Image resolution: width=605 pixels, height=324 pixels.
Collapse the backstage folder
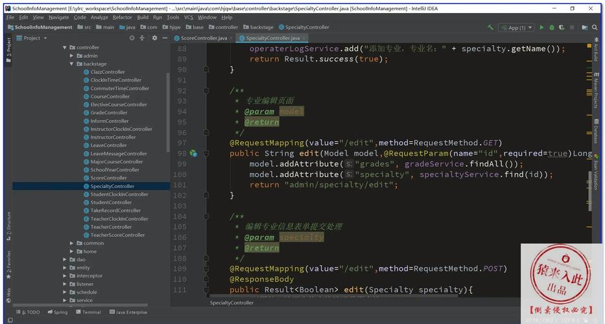coord(71,64)
